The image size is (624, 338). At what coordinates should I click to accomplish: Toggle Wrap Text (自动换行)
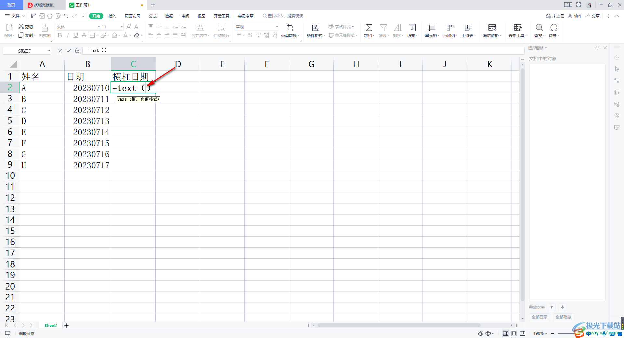(222, 31)
